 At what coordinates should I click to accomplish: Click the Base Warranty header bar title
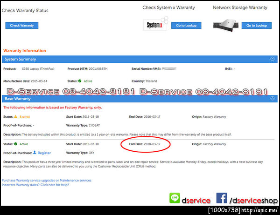[x=18, y=99]
